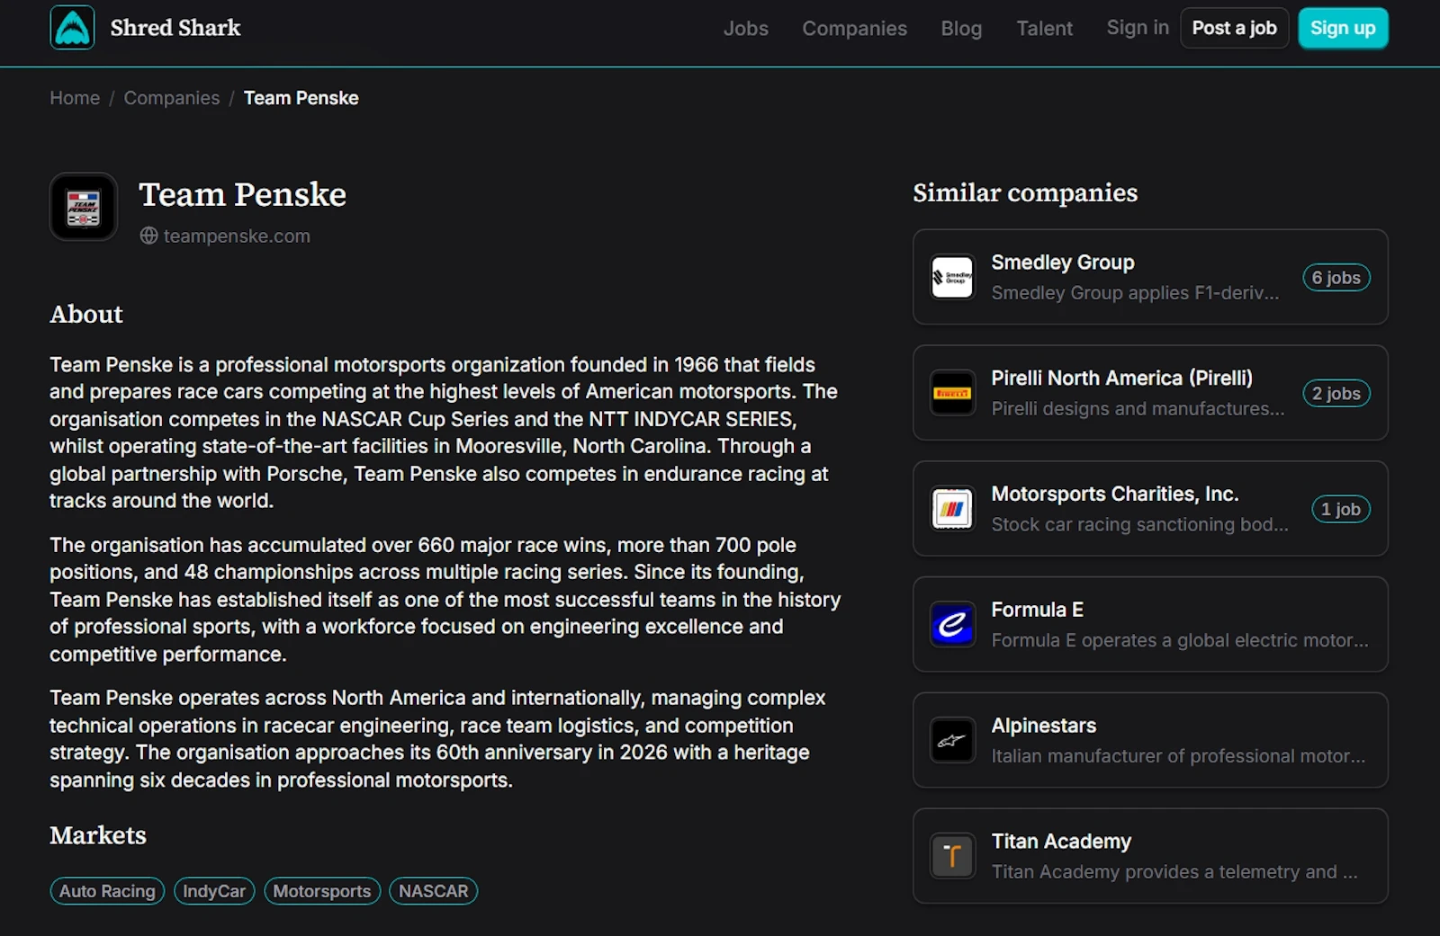This screenshot has height=936, width=1440.
Task: Select the IndyCar market tag
Action: pyautogui.click(x=214, y=891)
